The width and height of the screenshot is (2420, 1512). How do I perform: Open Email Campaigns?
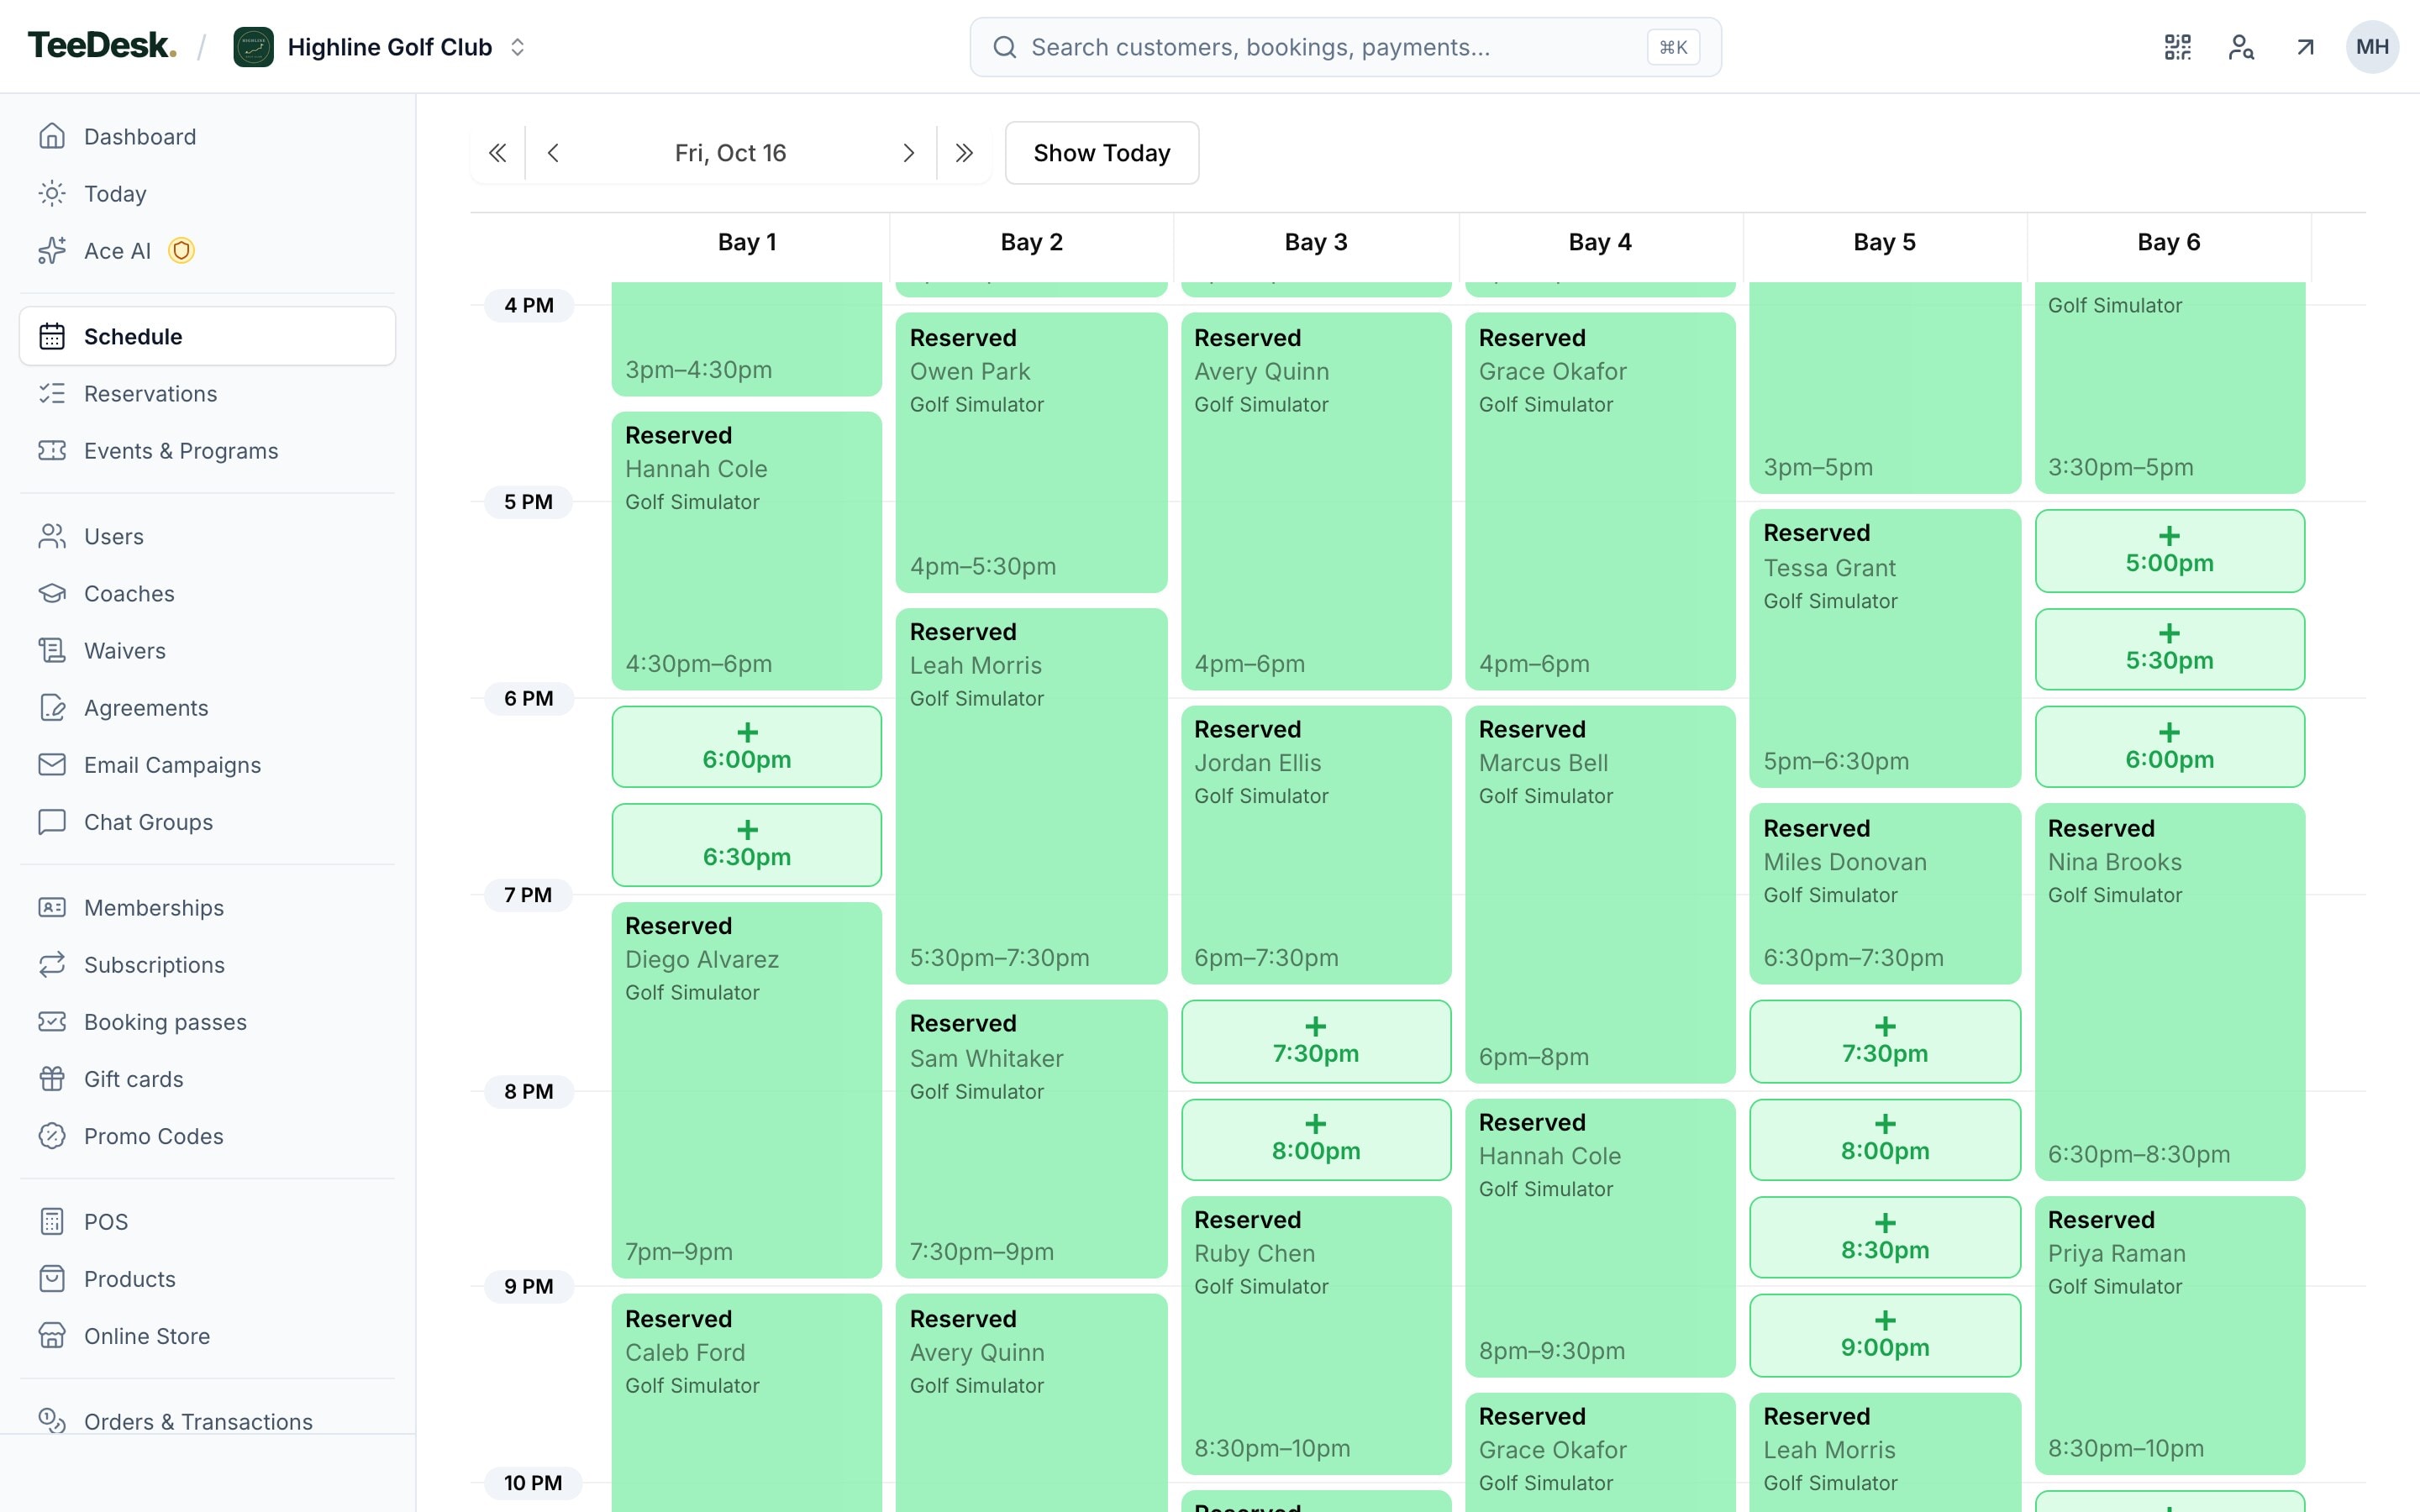207,765
